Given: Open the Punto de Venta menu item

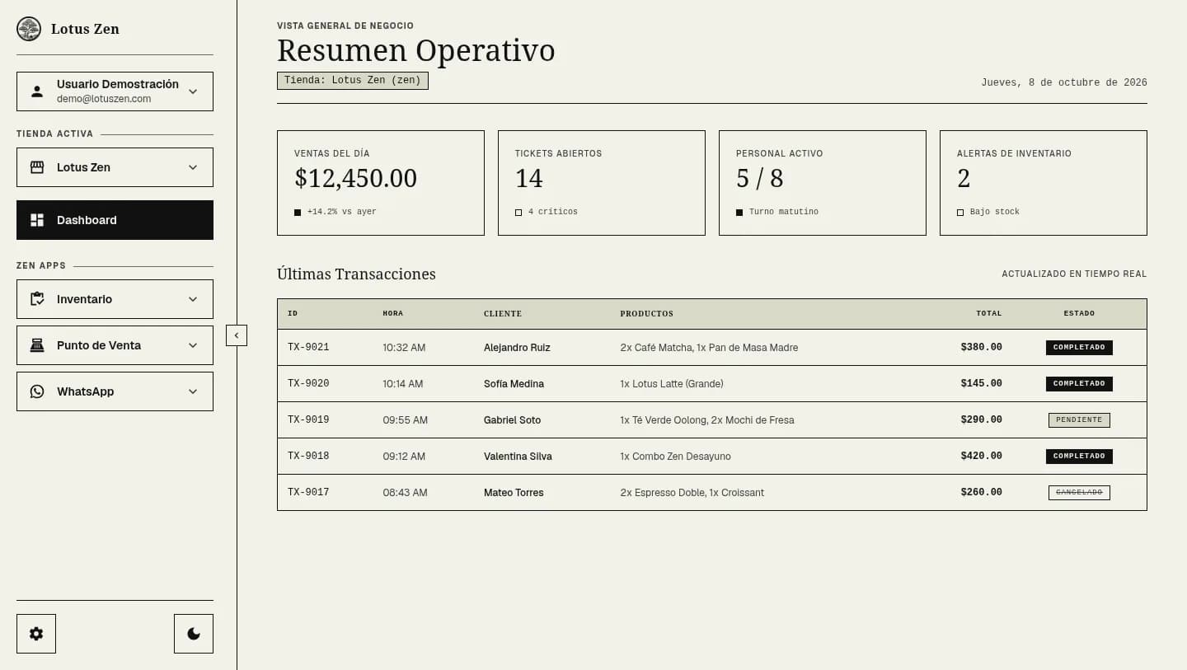Looking at the screenshot, I should (115, 345).
